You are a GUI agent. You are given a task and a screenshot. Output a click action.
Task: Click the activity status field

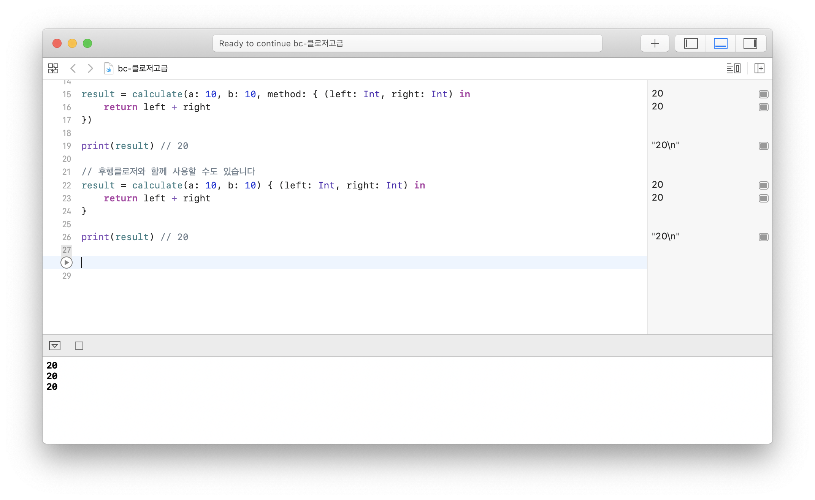[x=407, y=43]
